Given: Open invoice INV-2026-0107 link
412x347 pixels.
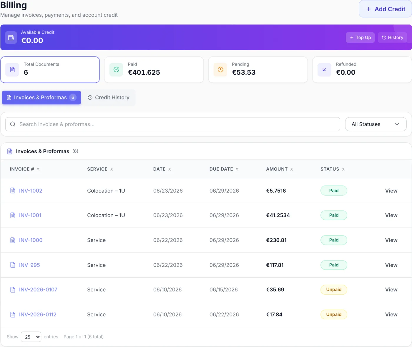Looking at the screenshot, I should (x=38, y=290).
